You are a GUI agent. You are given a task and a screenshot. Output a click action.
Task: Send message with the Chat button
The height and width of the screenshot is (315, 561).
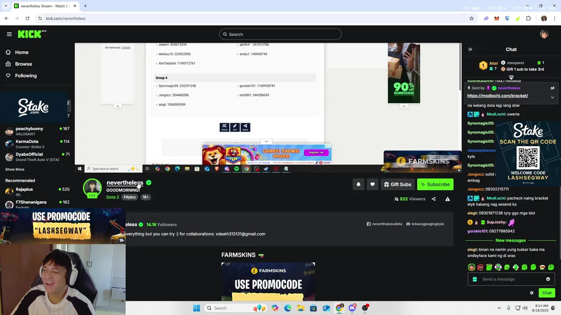tap(547, 293)
